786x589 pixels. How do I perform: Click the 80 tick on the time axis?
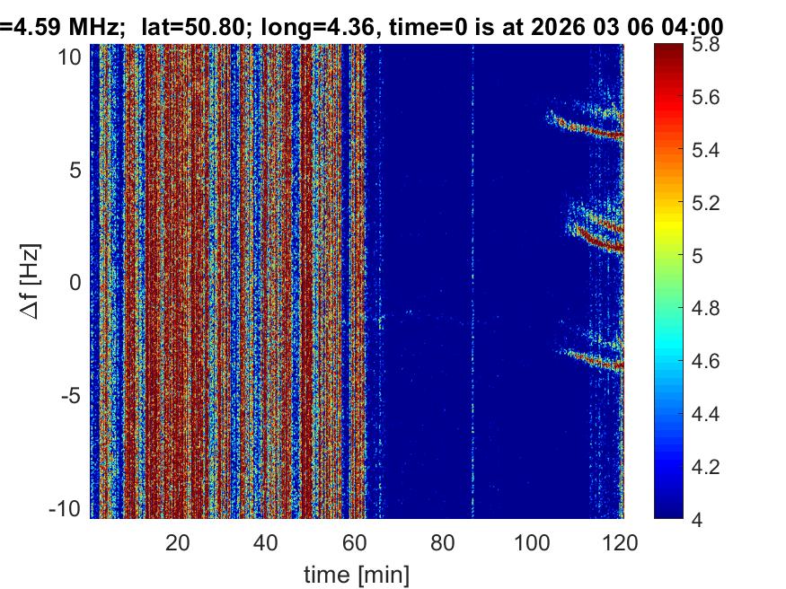[442, 541]
